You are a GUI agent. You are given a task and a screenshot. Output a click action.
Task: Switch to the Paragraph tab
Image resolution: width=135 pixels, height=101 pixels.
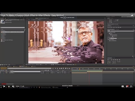click(110, 58)
